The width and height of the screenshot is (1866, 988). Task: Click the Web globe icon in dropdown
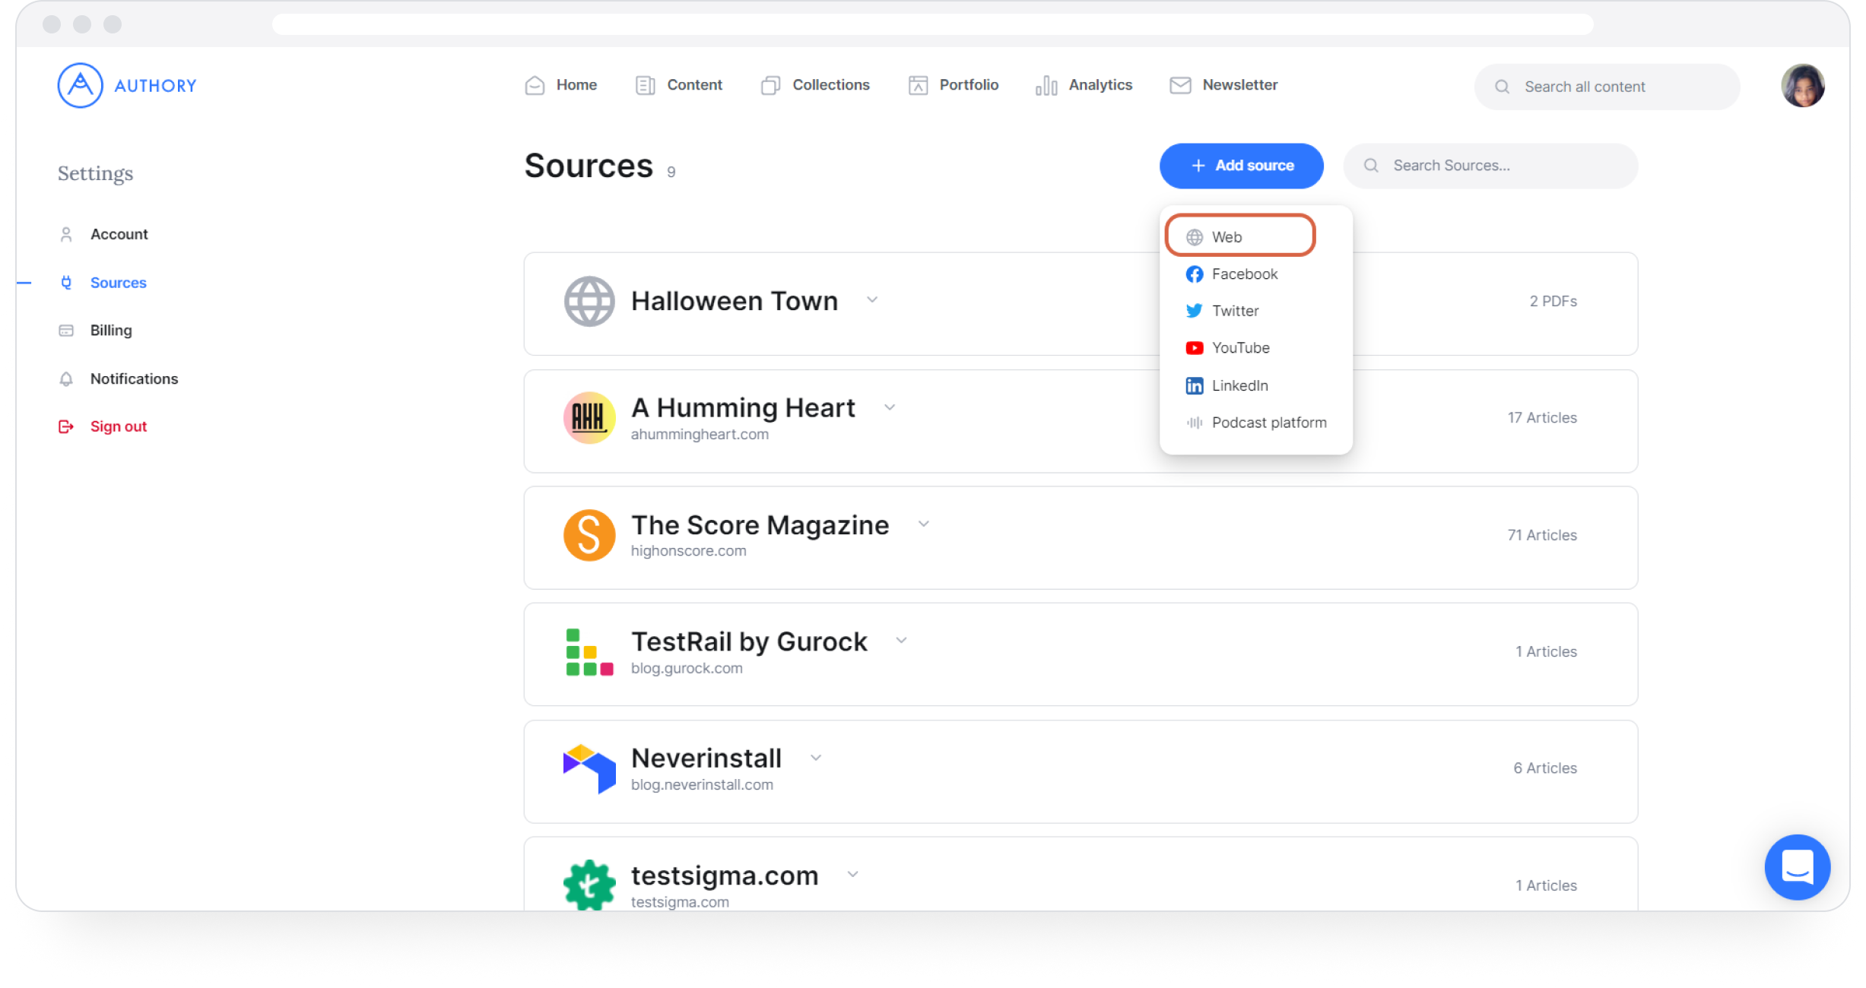click(x=1195, y=237)
